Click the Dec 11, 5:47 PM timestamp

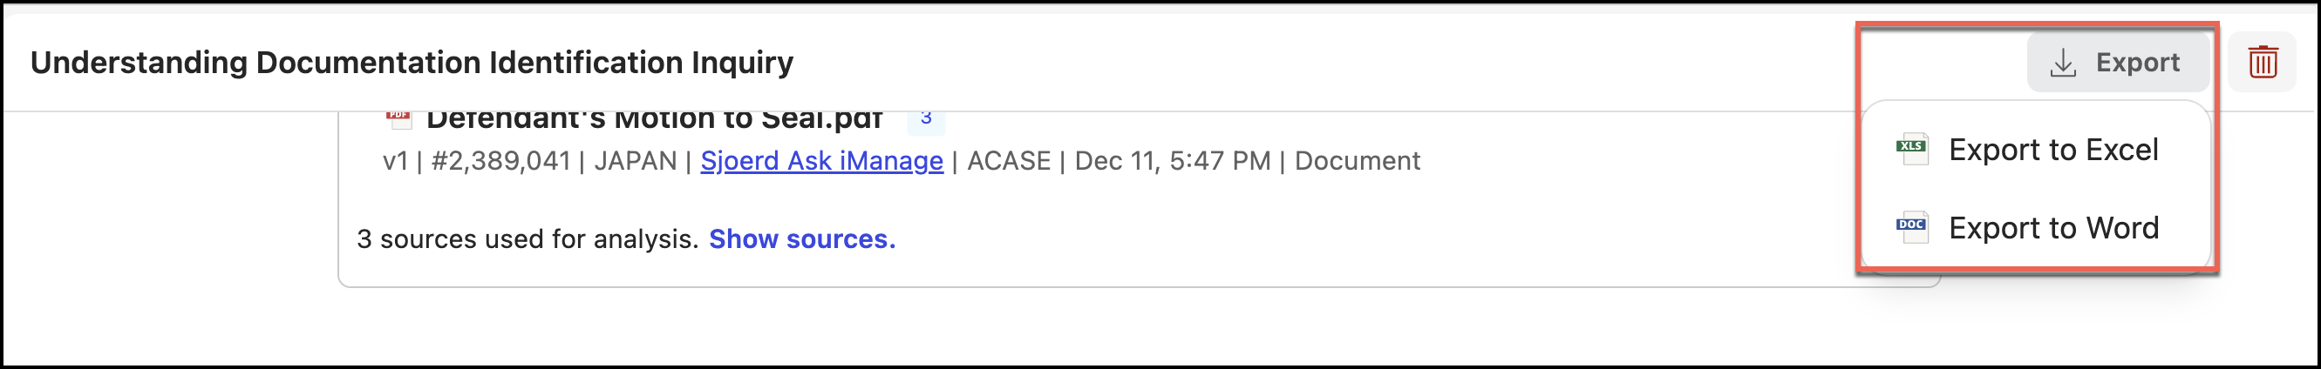[x=1172, y=160]
